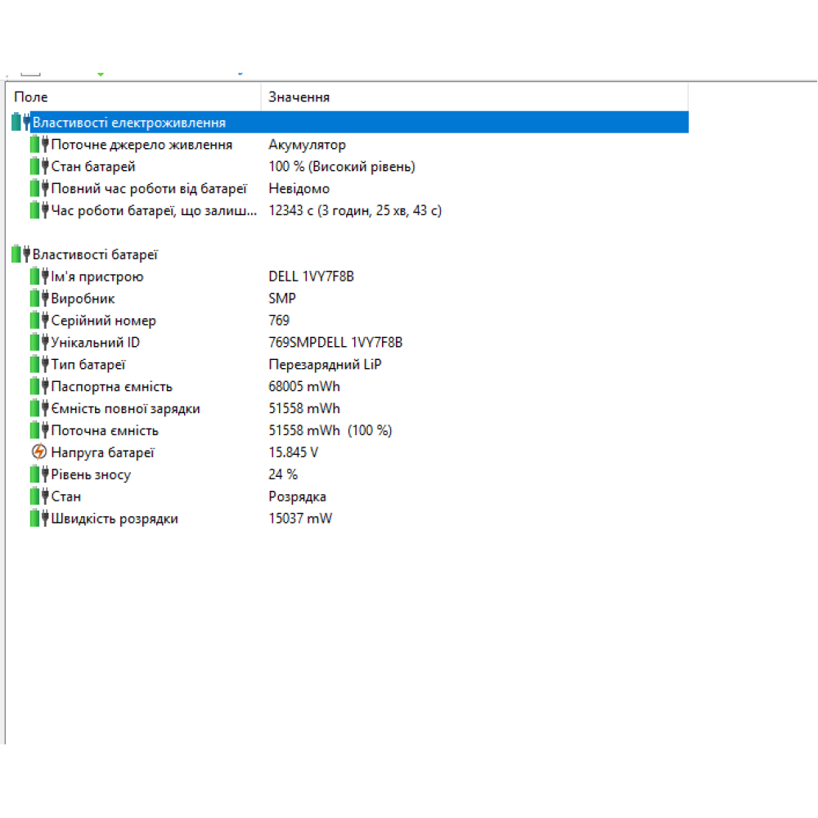Select the Паспортна ємність row
The width and height of the screenshot is (818, 818).
(x=164, y=386)
